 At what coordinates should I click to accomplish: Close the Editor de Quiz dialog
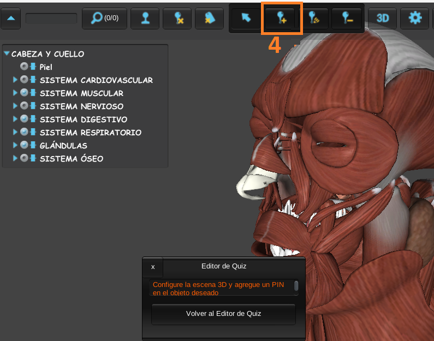(153, 267)
